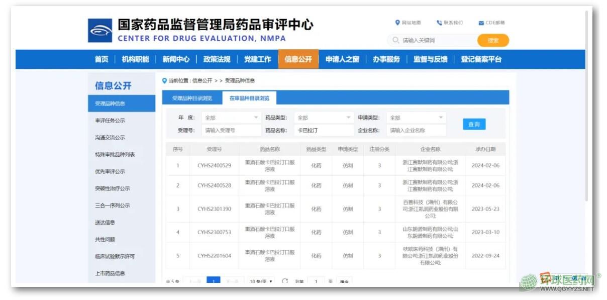Click the magnifier icon in search box
The width and height of the screenshot is (607, 300).
click(x=396, y=40)
